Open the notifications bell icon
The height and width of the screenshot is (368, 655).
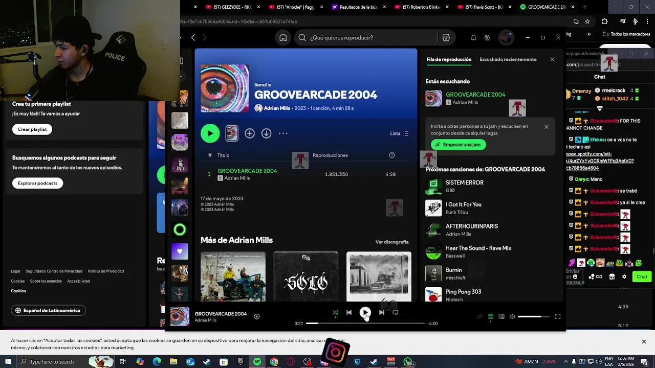[473, 37]
